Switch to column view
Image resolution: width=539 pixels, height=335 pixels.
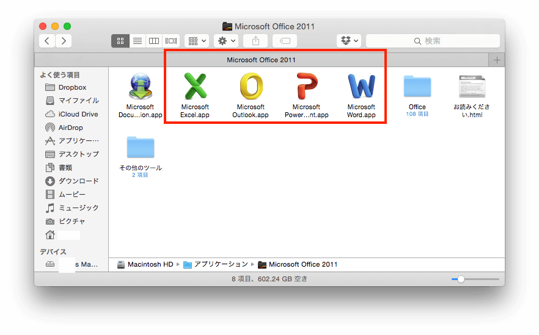point(154,41)
